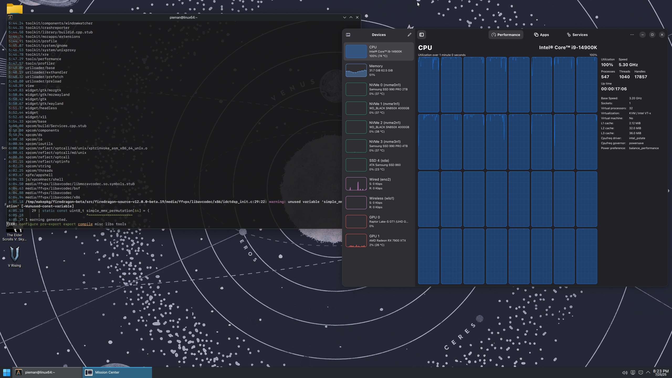
Task: Click the 'compile' tier in terminal
Action: click(85, 224)
